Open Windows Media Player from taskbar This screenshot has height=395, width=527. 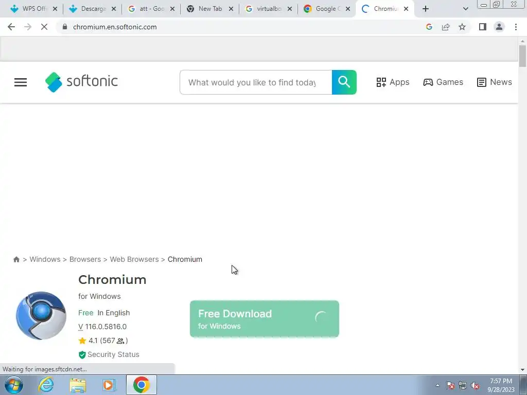[x=109, y=385]
